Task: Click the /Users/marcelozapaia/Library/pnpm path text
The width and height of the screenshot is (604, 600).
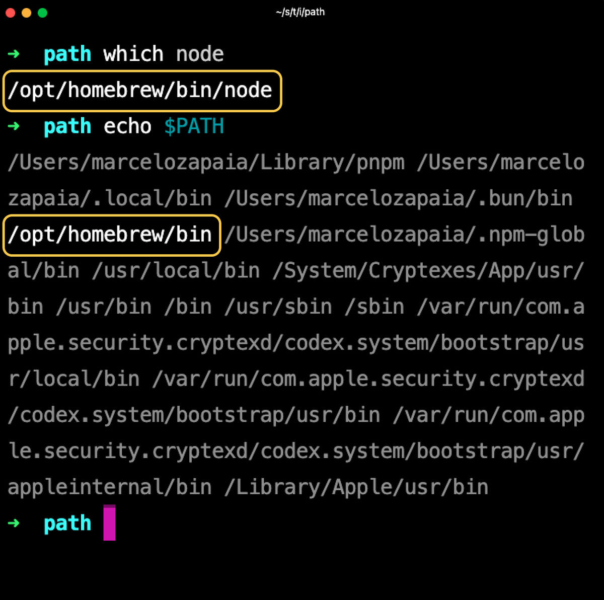Action: [206, 163]
